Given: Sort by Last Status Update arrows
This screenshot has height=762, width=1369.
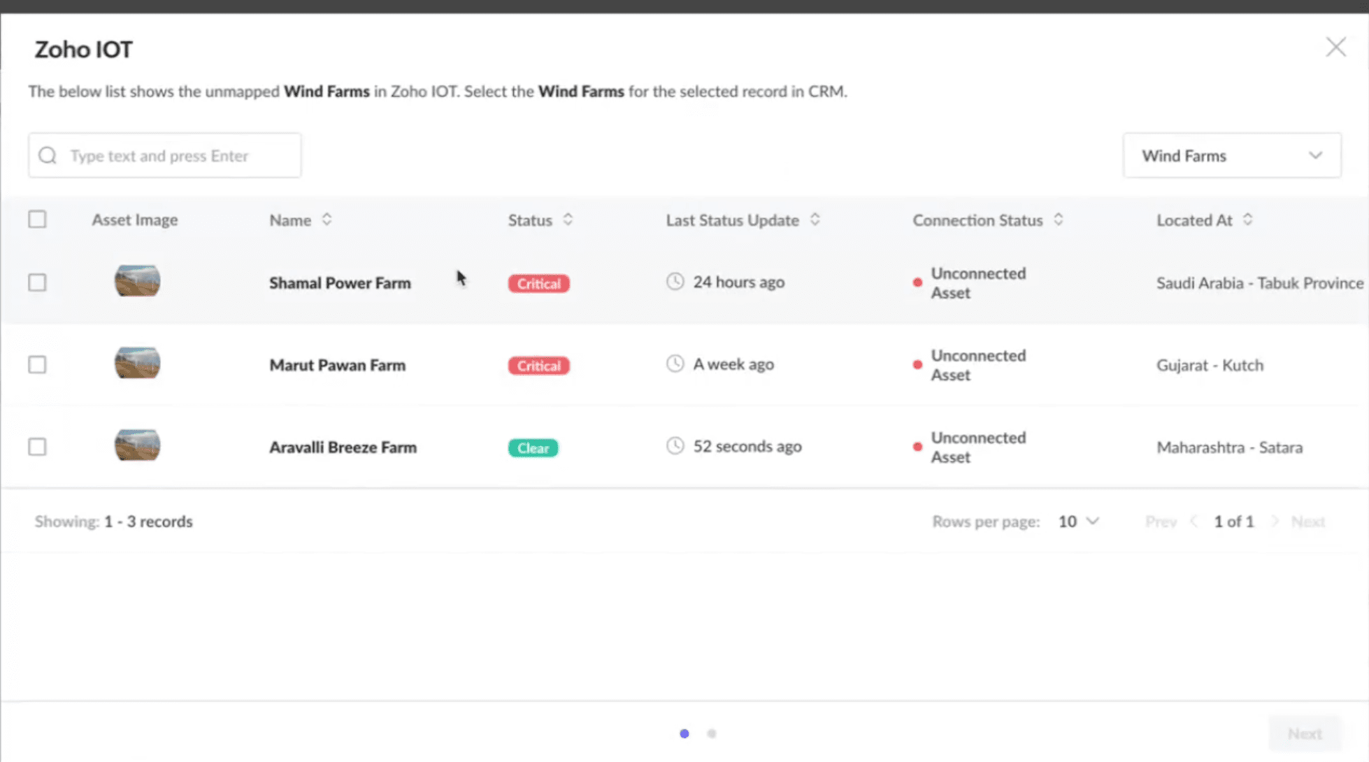Looking at the screenshot, I should point(815,220).
